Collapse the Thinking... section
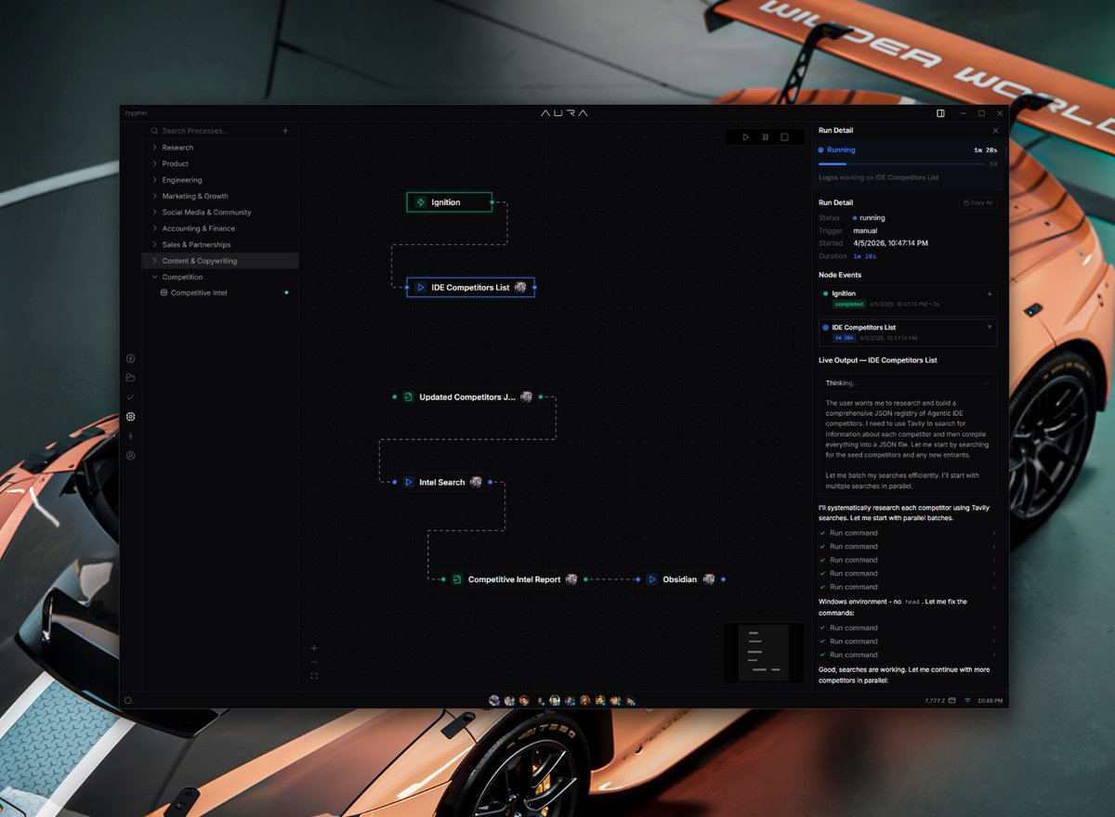 (x=986, y=383)
